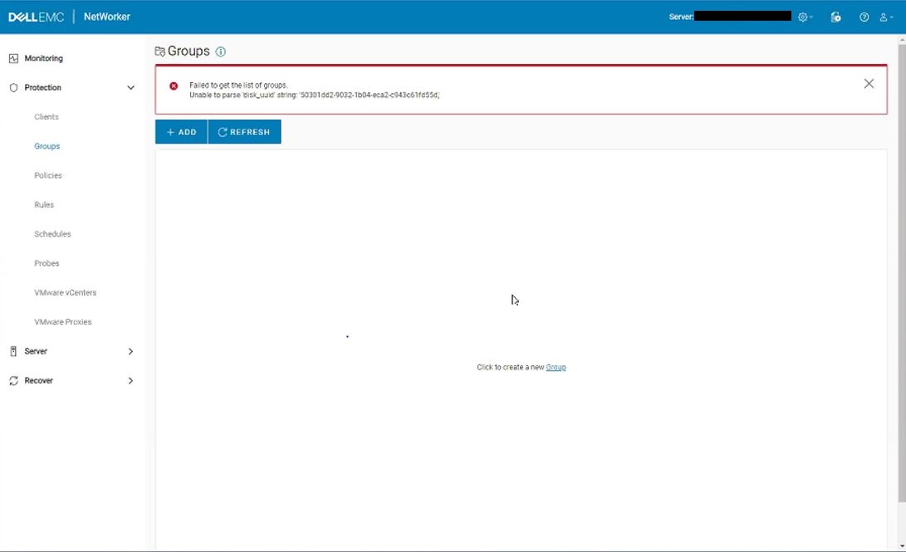Collapse the Protection section
Image resolution: width=906 pixels, height=552 pixels.
click(x=130, y=86)
